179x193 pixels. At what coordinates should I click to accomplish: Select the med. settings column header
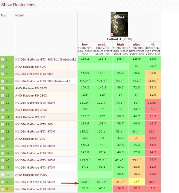pyautogui.click(x=102, y=44)
